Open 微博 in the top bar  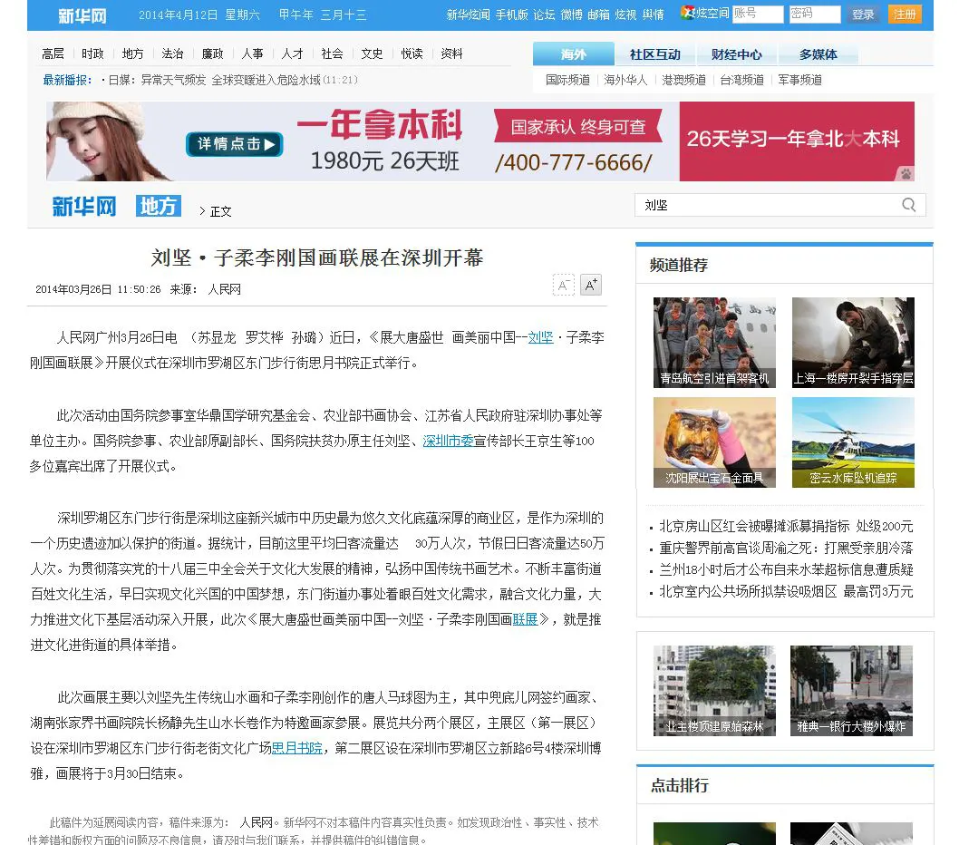[571, 15]
